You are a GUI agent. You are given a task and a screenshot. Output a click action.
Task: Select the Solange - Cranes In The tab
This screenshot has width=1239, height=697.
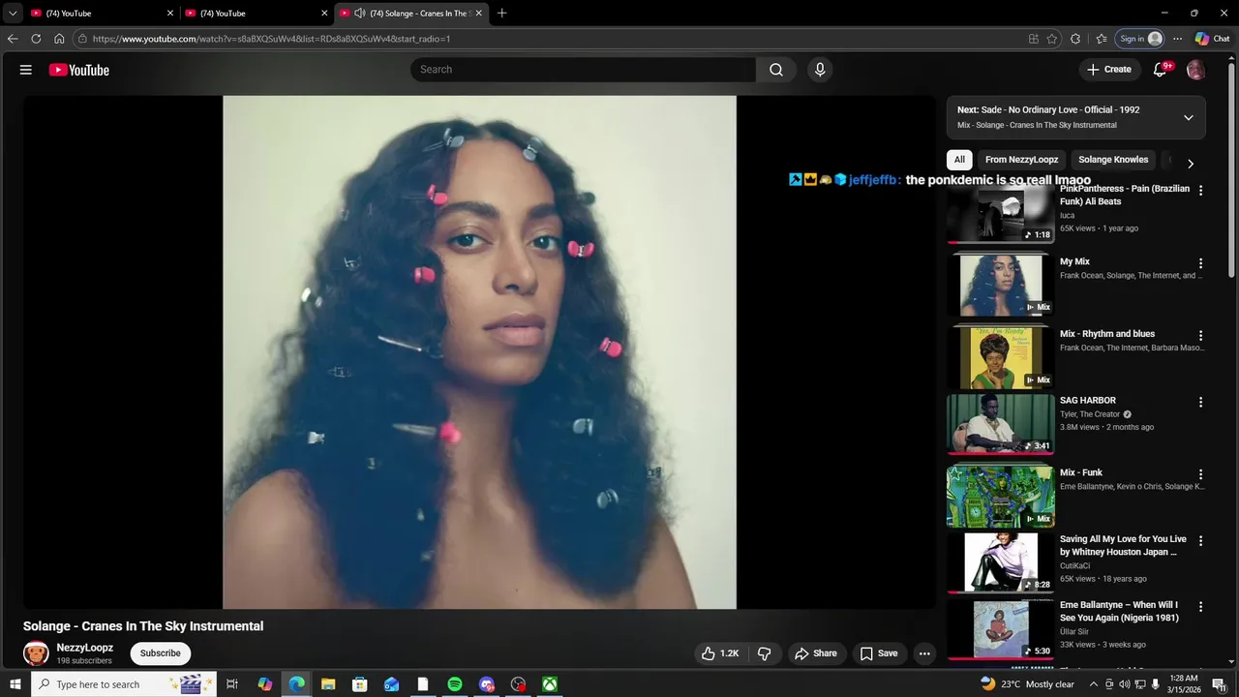pos(411,14)
